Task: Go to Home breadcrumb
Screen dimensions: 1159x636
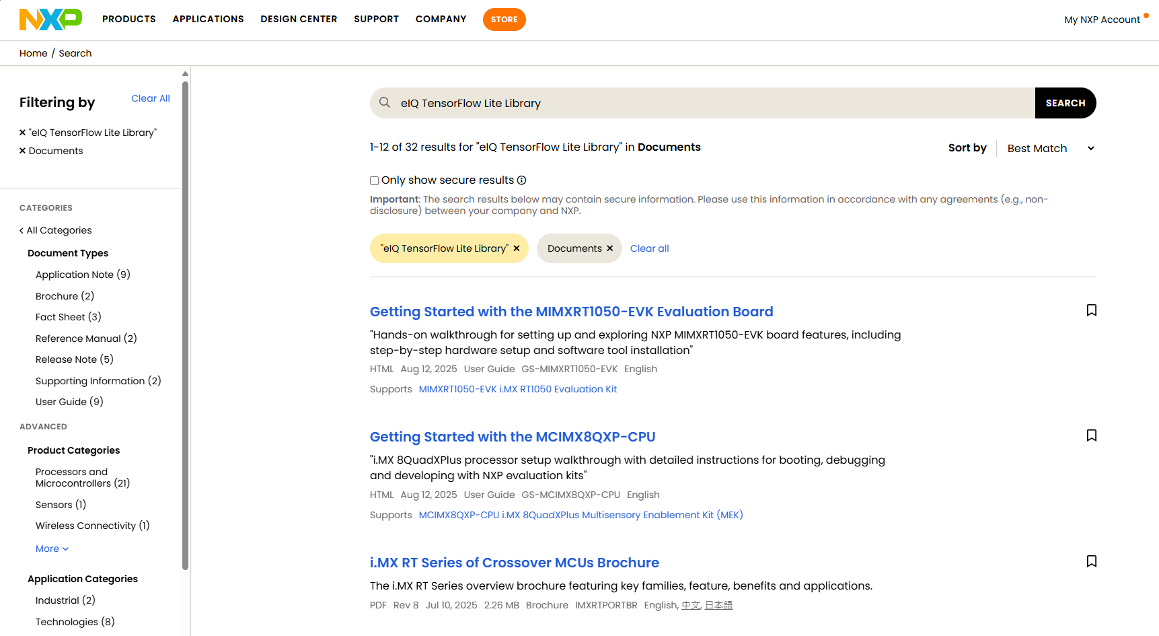Action: [x=34, y=53]
